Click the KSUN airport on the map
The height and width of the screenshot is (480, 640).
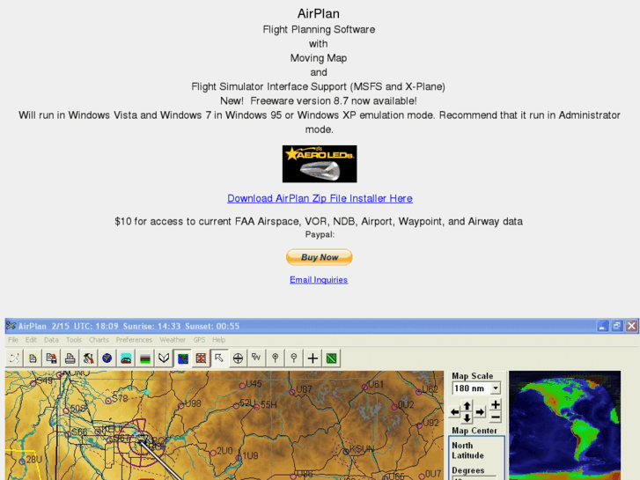pyautogui.click(x=346, y=452)
